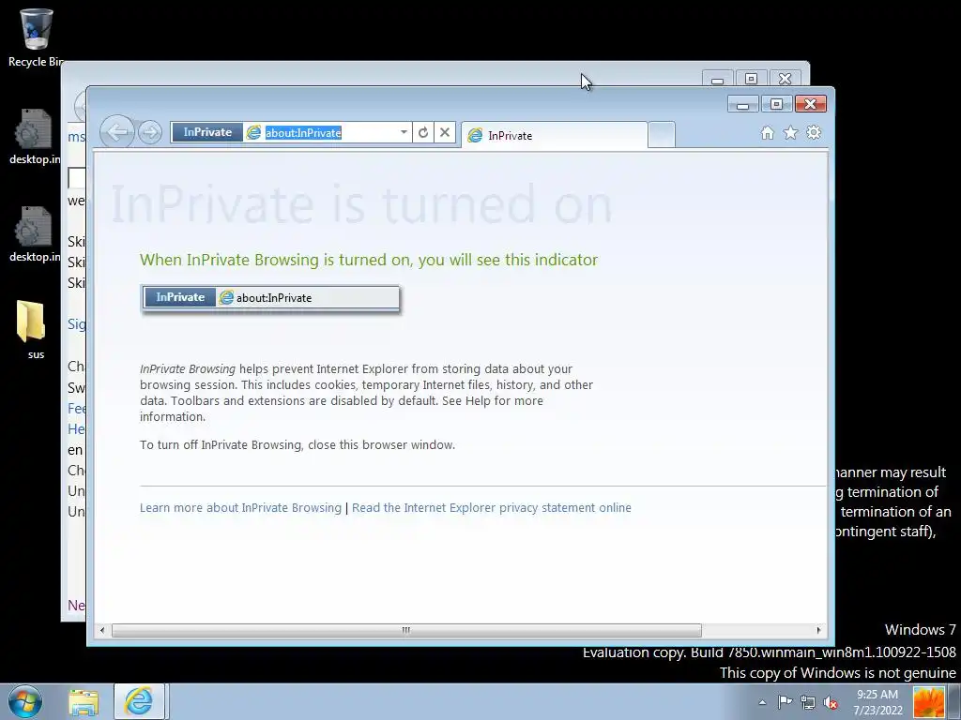Switch to the InPrivate tab

(554, 135)
